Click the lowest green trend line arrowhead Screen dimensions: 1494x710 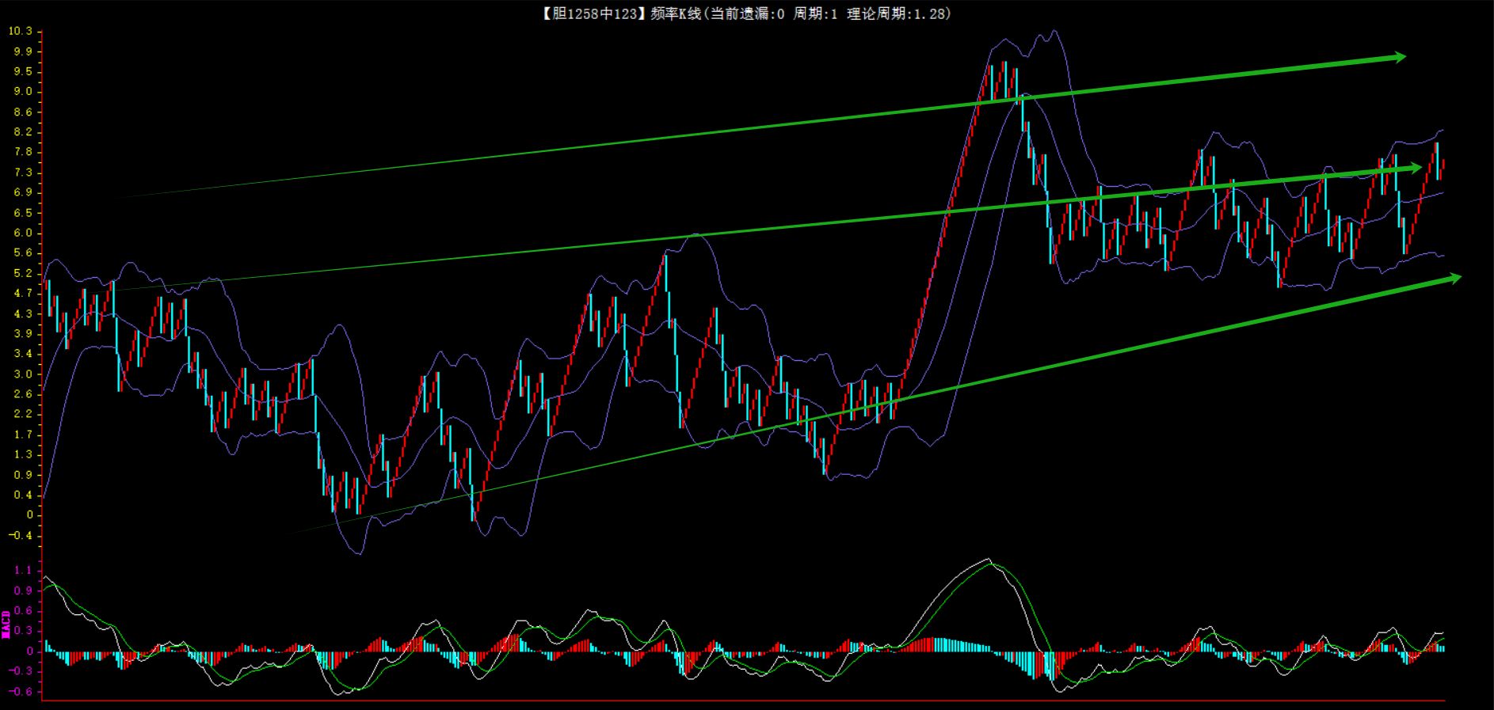1454,278
